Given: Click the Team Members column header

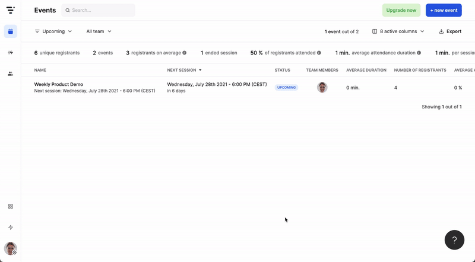Looking at the screenshot, I should tap(322, 70).
